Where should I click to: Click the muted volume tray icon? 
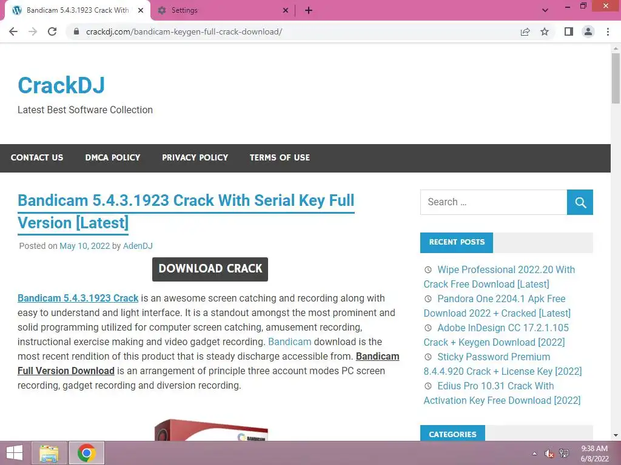549,453
